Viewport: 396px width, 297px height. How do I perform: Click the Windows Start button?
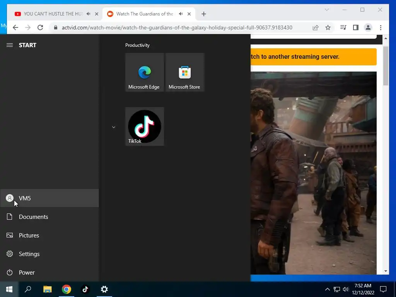point(9,289)
